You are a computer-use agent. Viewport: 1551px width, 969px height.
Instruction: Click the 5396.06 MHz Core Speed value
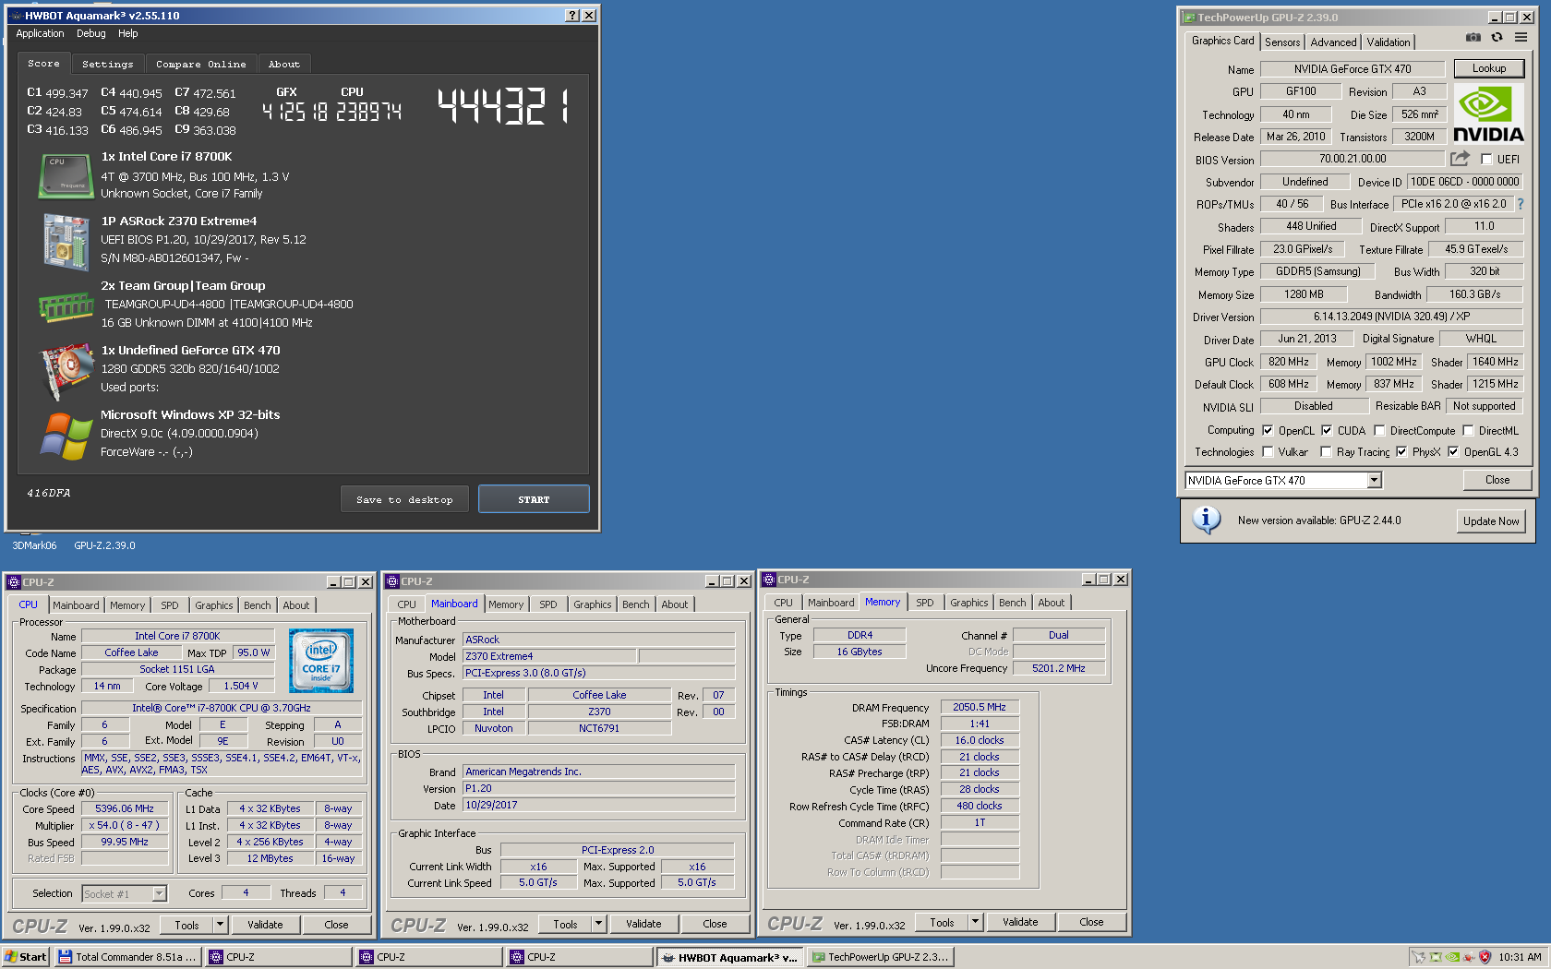(125, 808)
